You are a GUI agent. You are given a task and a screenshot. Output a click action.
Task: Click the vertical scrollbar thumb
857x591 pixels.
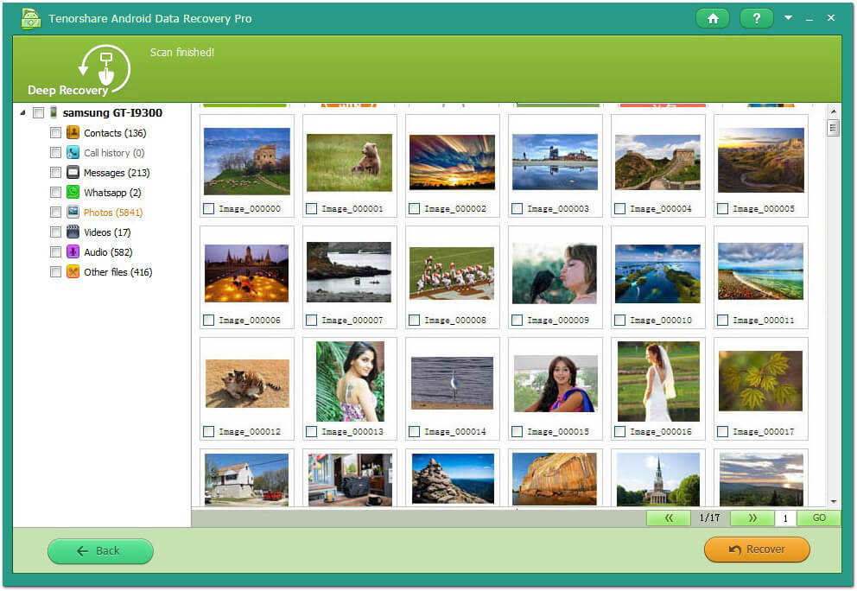click(x=833, y=129)
